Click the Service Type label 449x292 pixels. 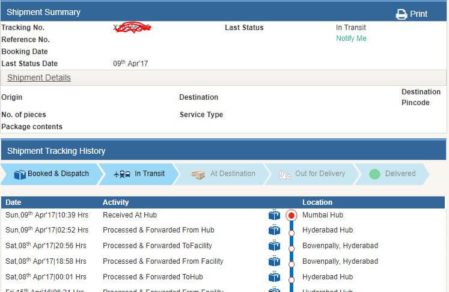tap(201, 115)
